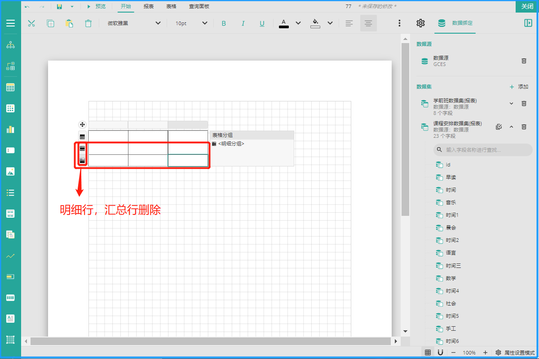Toggle grid display in status bar
This screenshot has height=359, width=539.
(x=428, y=353)
